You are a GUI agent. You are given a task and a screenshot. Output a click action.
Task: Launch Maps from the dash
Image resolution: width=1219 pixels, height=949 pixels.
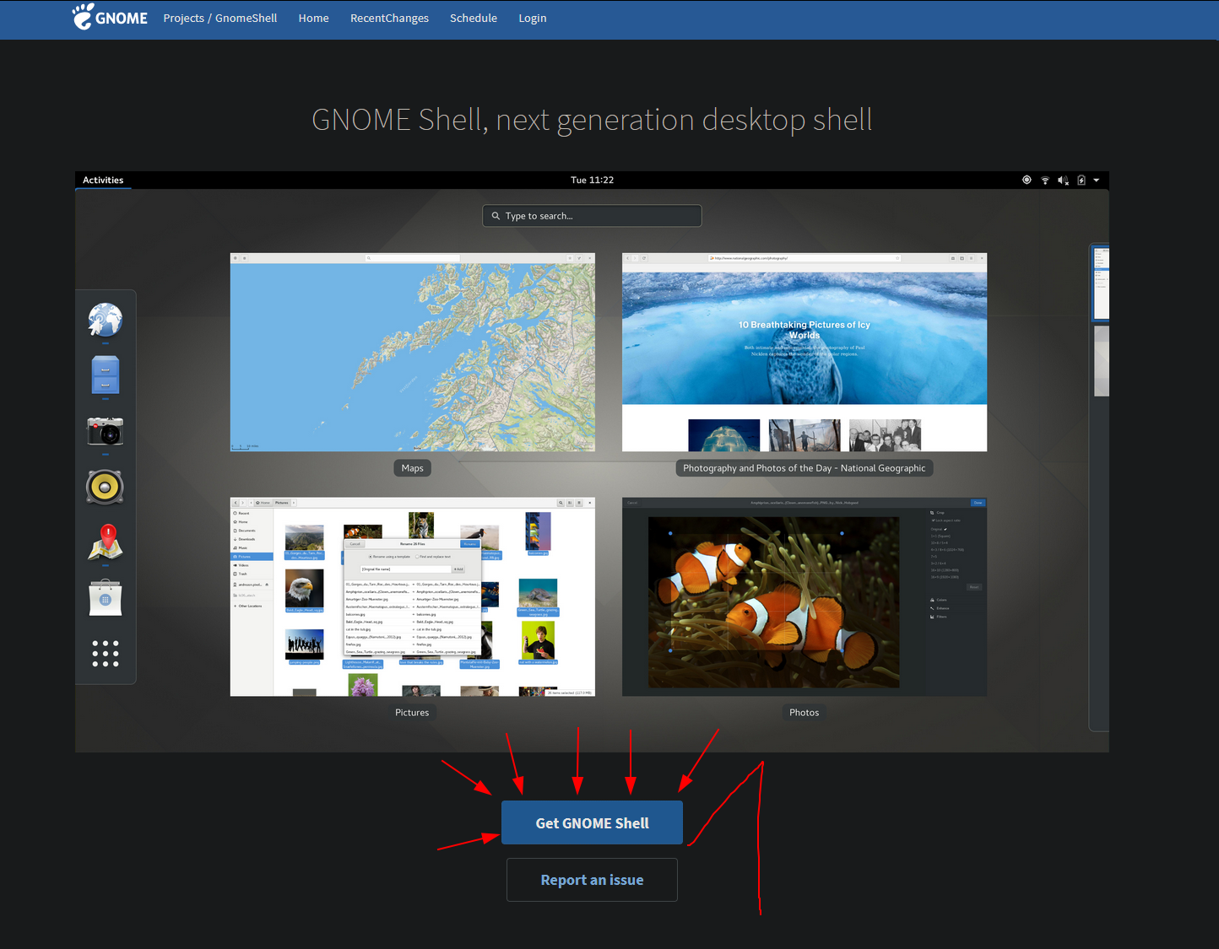106,542
